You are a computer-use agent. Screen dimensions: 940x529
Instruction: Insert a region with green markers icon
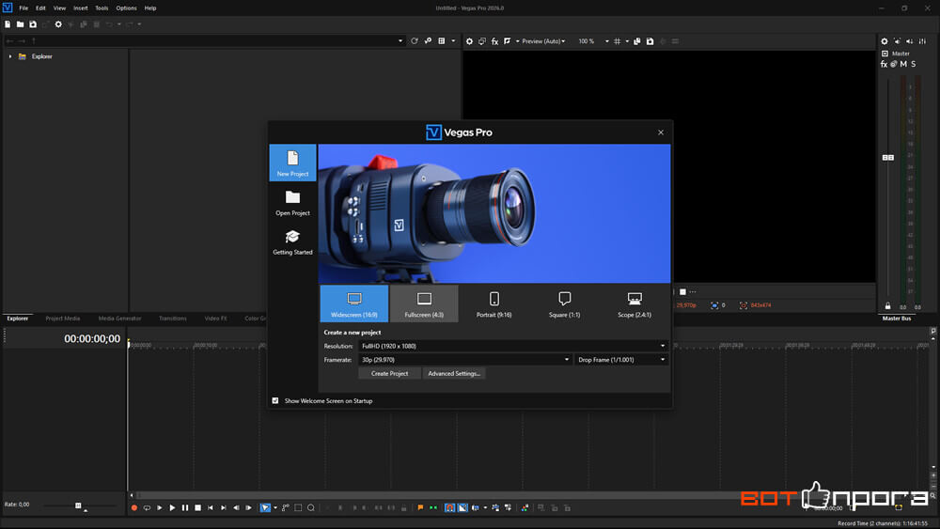[432, 508]
